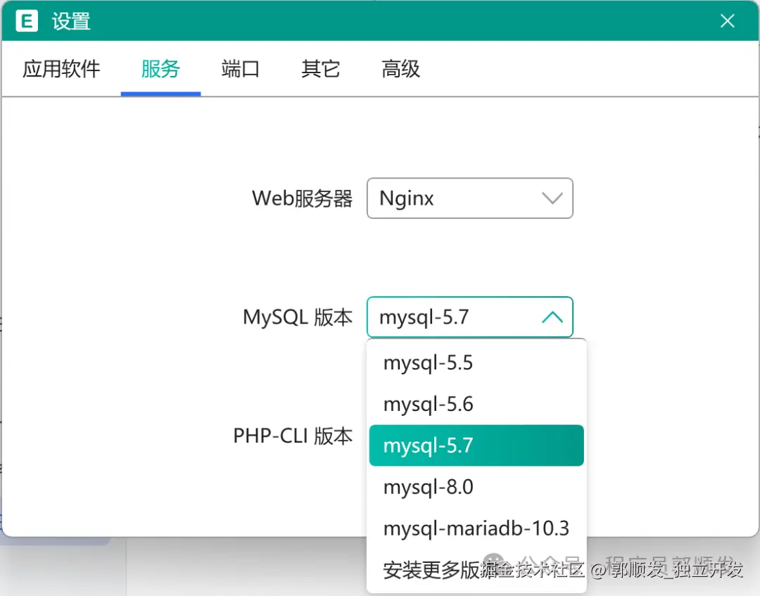Select the 服务 tab

[x=160, y=69]
